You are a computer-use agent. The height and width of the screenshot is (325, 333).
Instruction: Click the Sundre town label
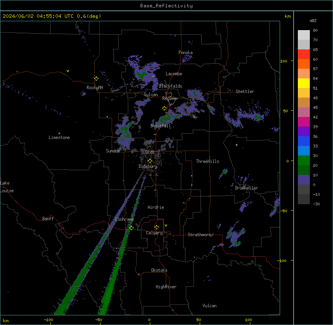pos(113,151)
